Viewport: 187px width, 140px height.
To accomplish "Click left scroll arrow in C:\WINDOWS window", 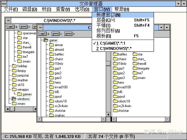I will pyautogui.click(x=8, y=109).
